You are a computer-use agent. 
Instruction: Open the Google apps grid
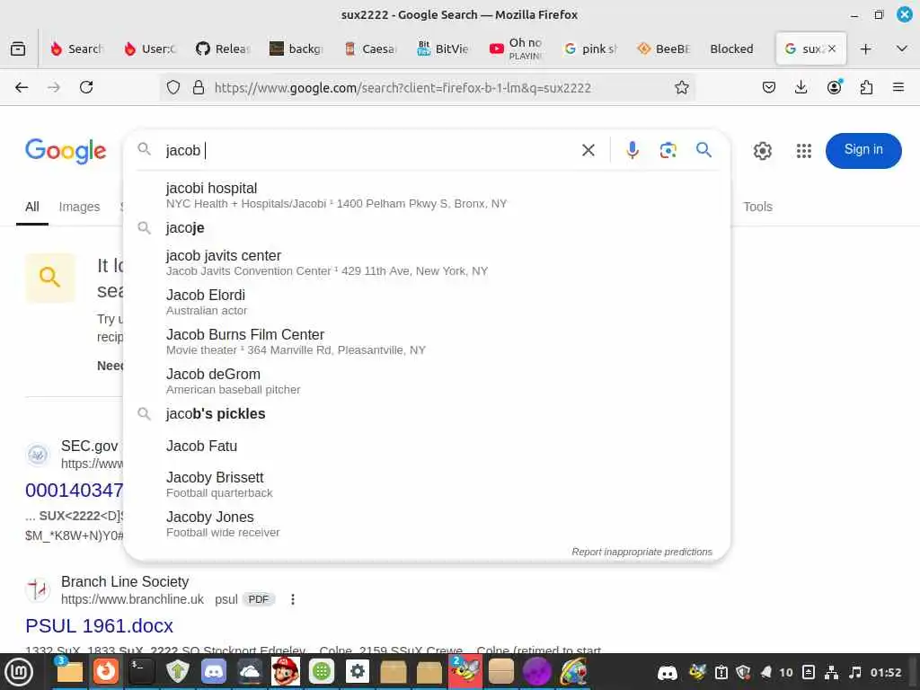point(804,151)
